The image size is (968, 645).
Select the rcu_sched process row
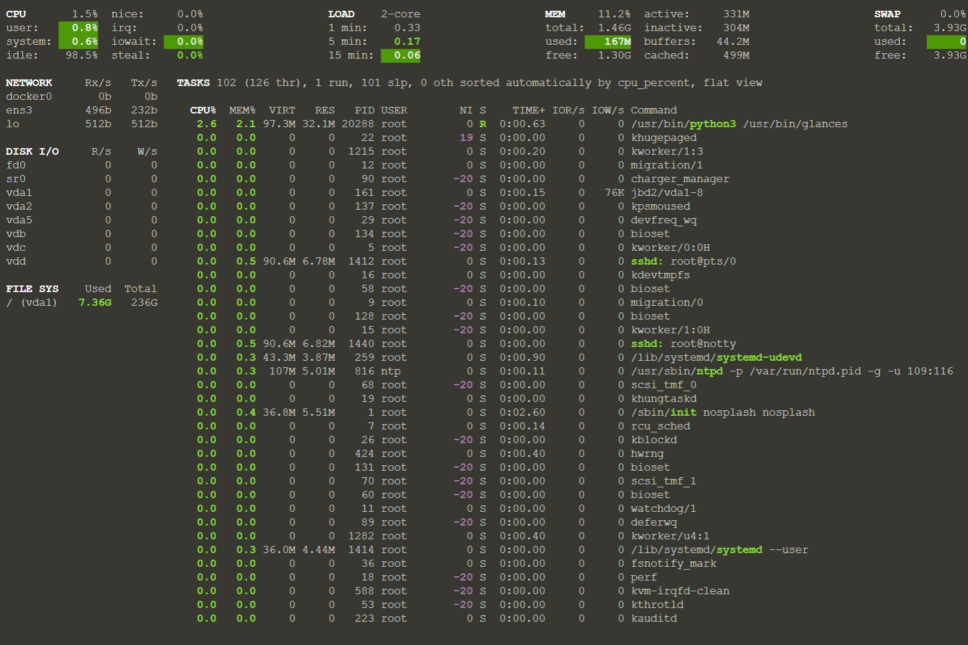pyautogui.click(x=443, y=426)
